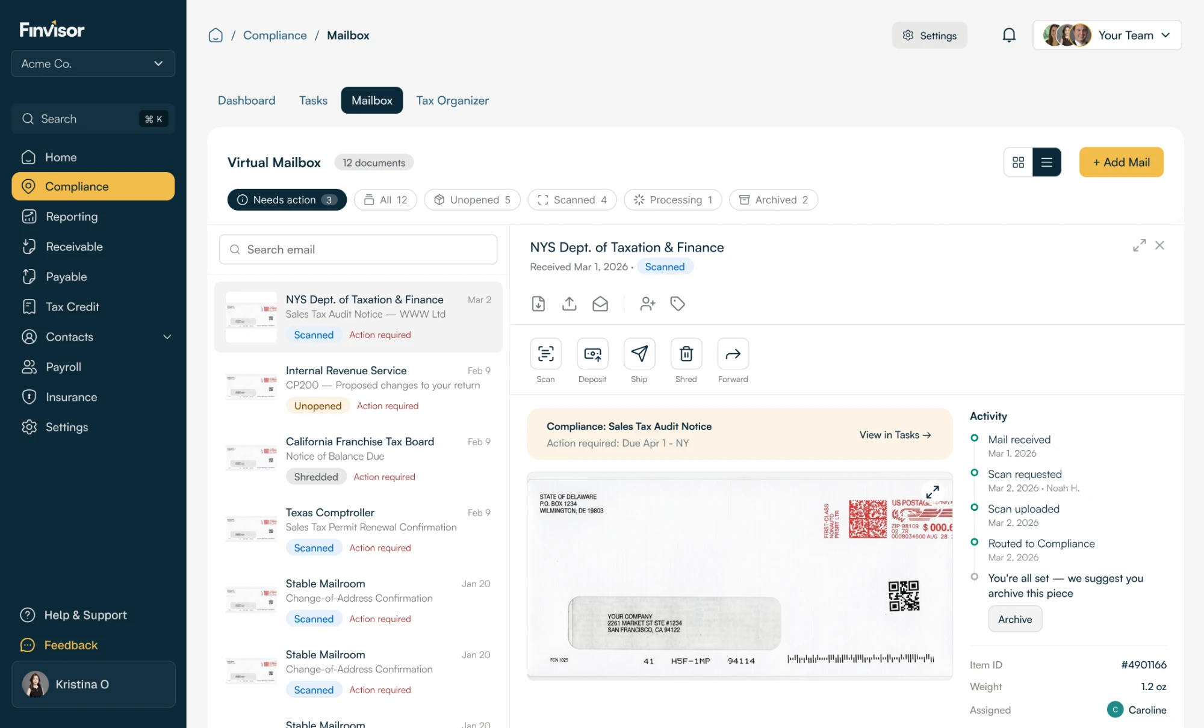Click the download document icon

(538, 303)
